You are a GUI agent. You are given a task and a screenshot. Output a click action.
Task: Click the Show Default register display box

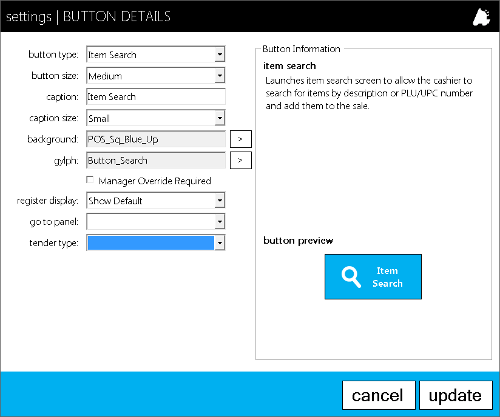pos(156,201)
